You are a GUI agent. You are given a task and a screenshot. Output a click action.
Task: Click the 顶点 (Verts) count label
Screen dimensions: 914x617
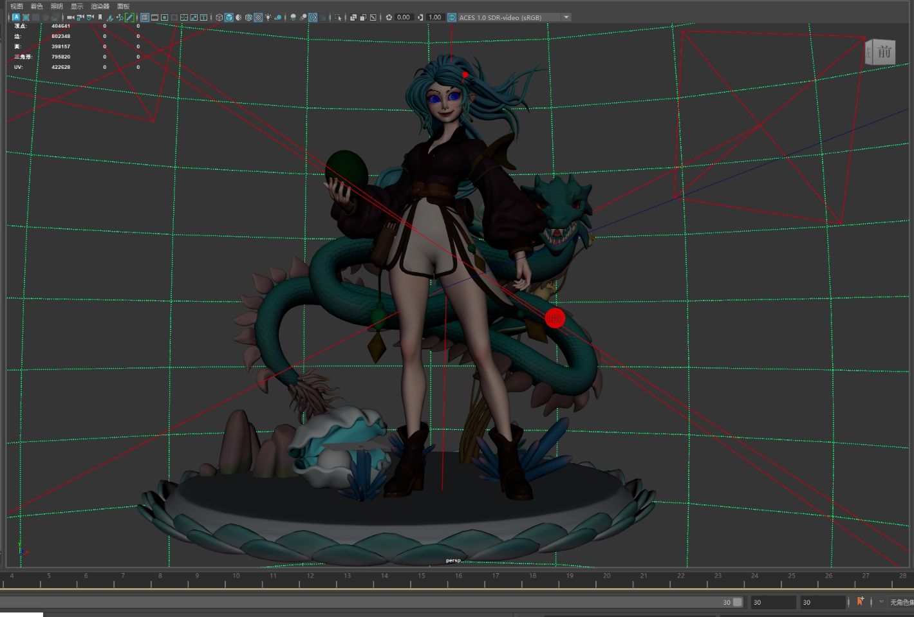[19, 26]
